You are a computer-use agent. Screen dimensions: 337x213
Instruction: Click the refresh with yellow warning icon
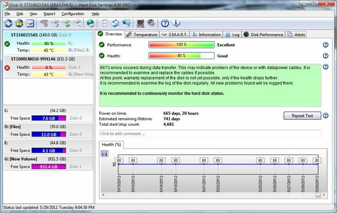19,23
